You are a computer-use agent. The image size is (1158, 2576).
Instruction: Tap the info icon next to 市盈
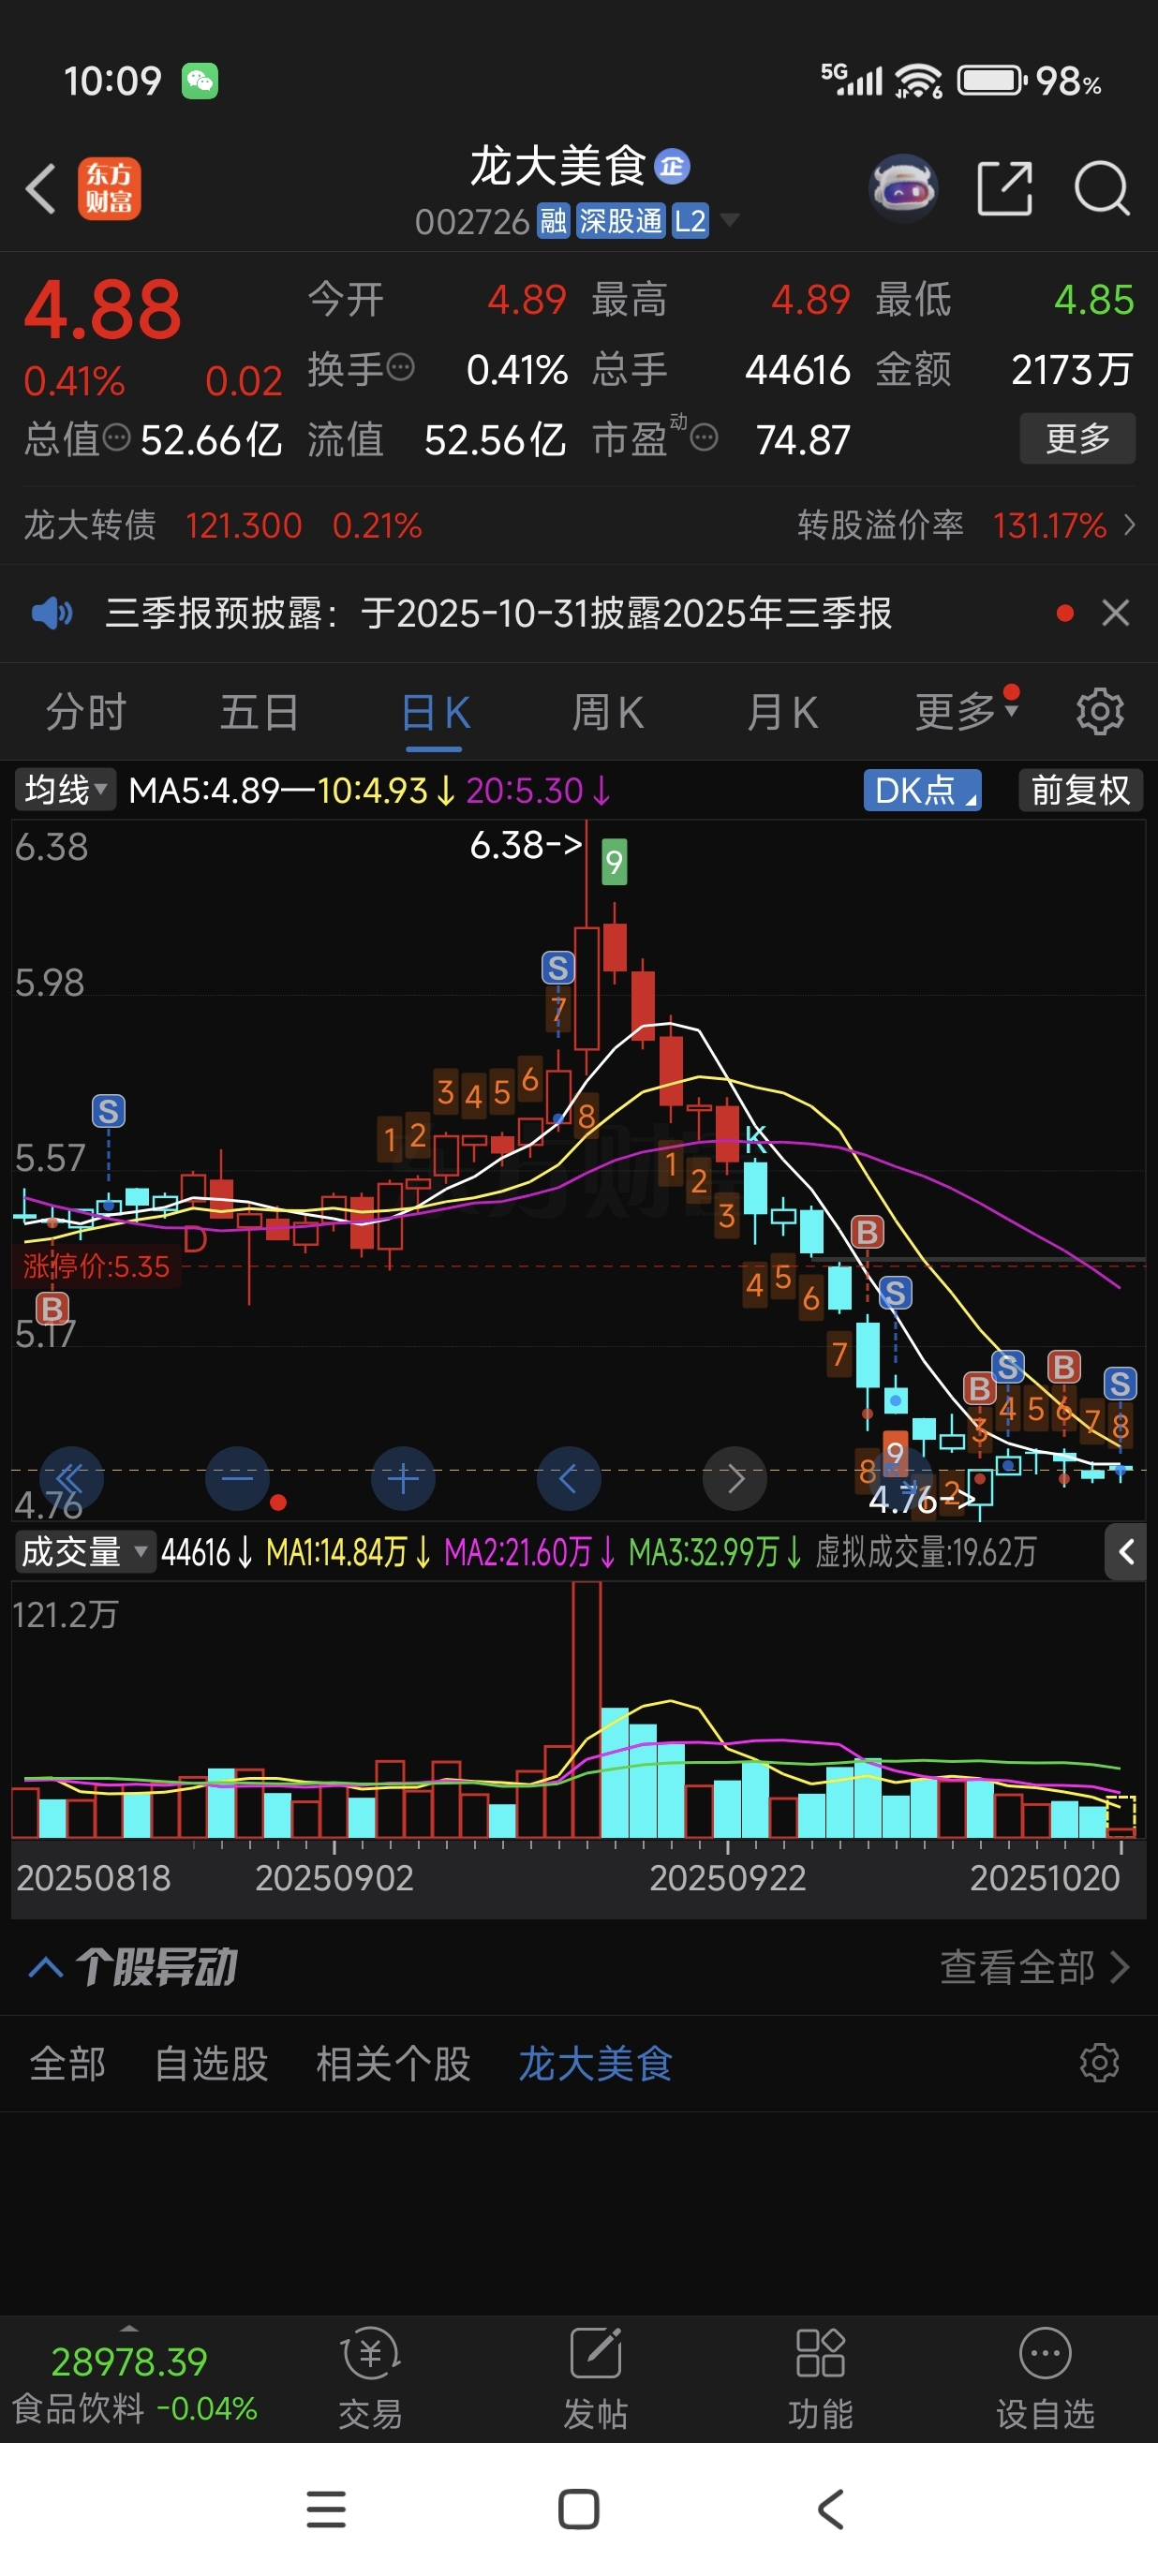[x=704, y=438]
